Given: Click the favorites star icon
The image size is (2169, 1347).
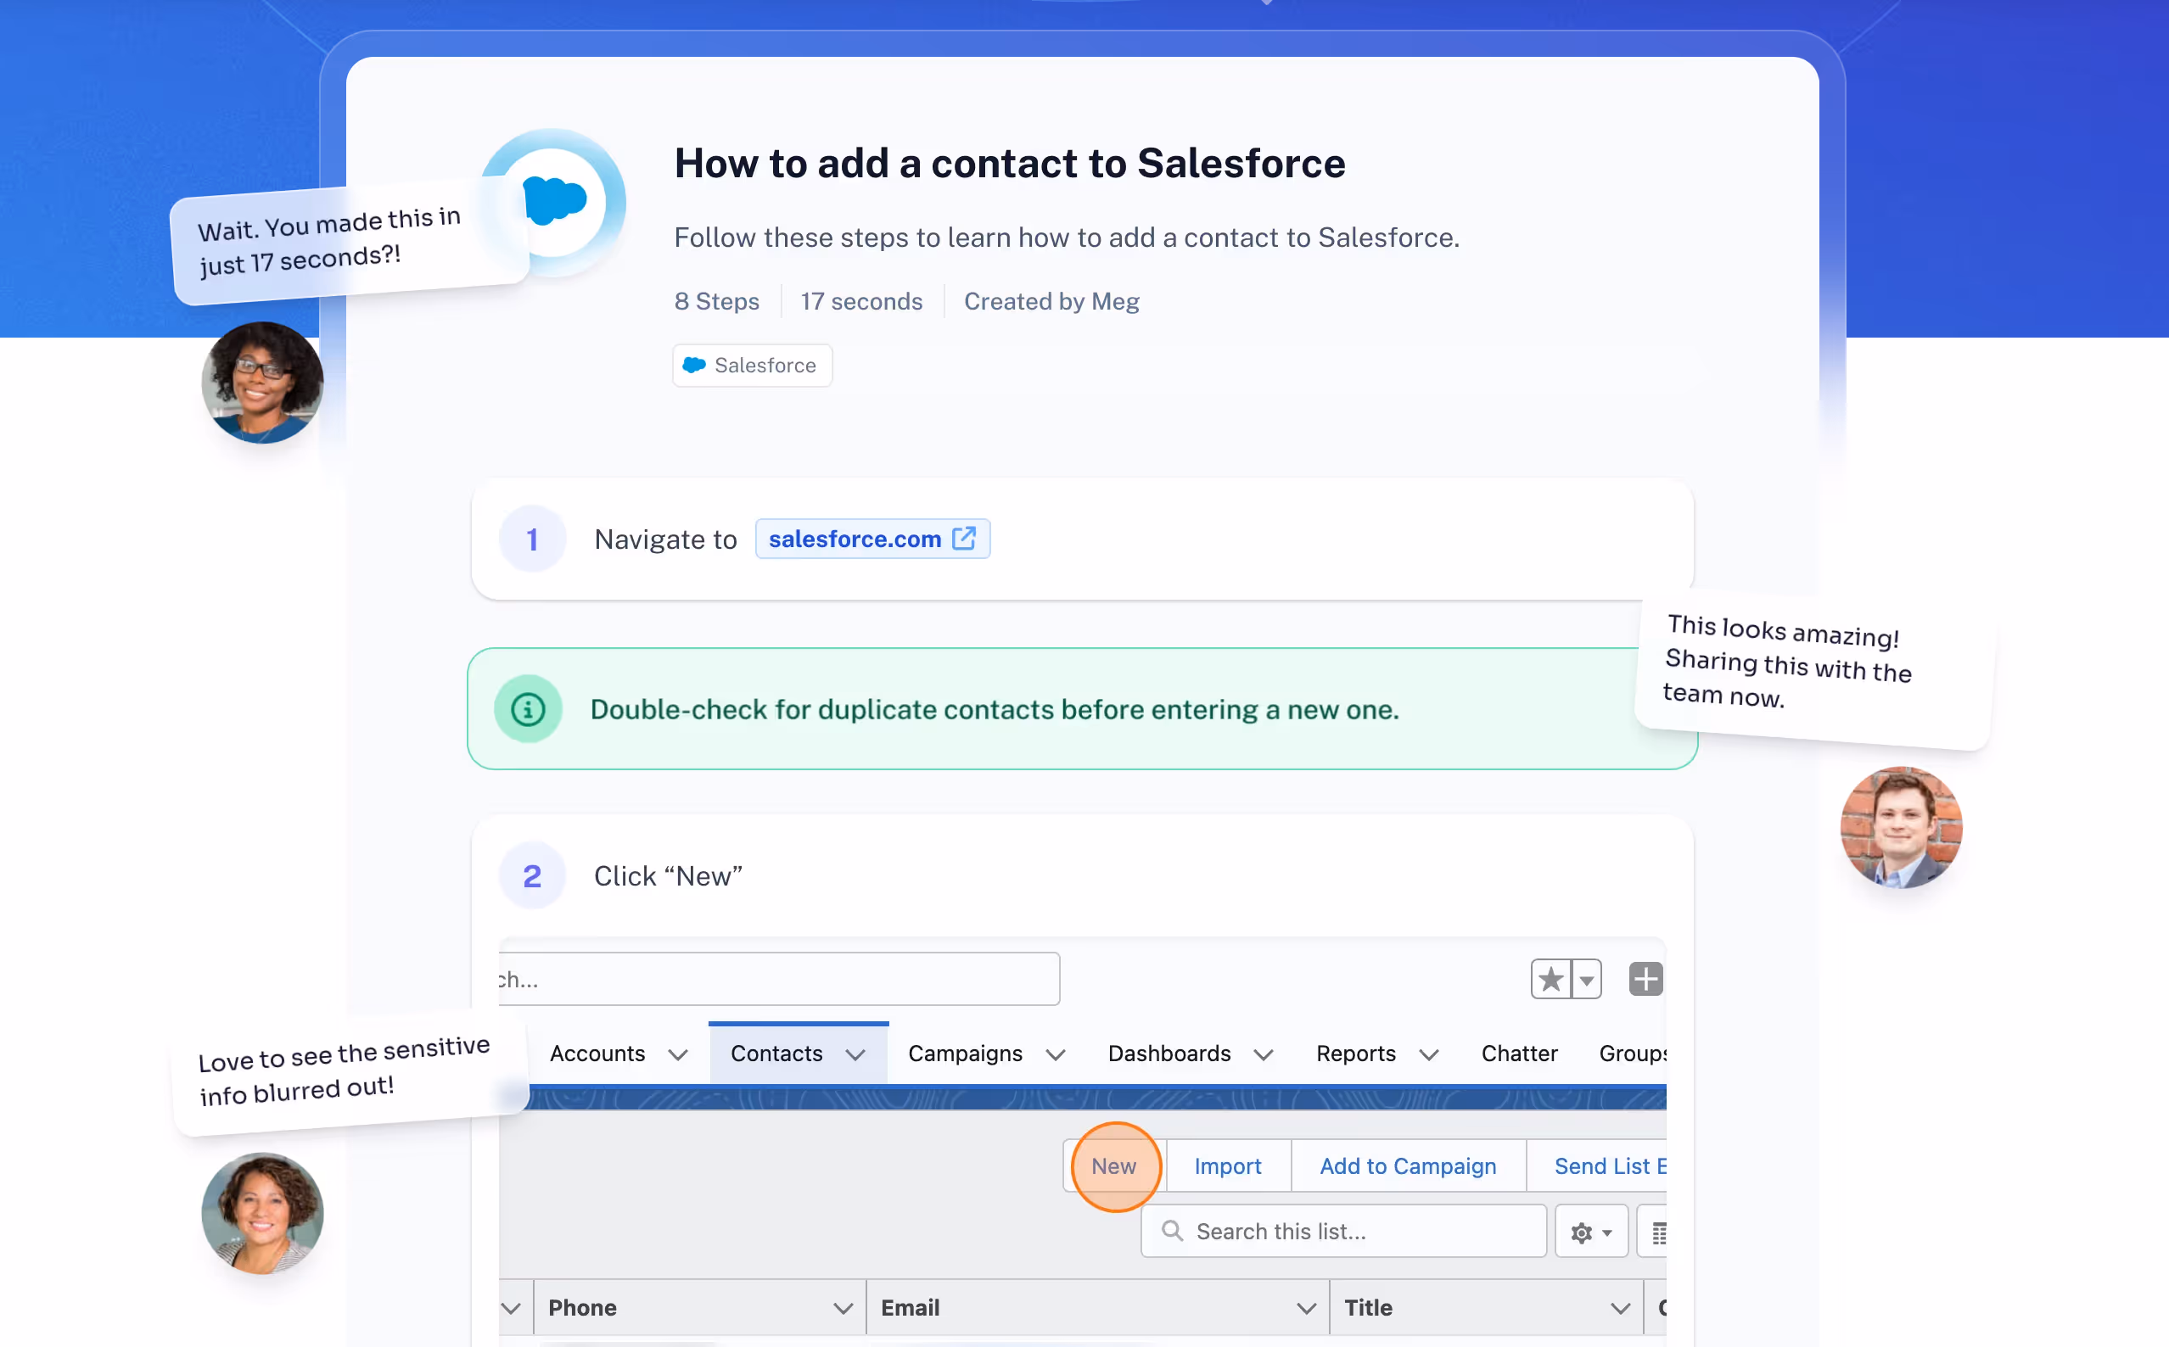Looking at the screenshot, I should (x=1550, y=979).
